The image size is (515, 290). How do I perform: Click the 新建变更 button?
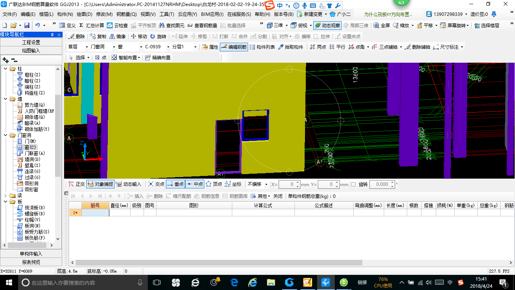310,14
